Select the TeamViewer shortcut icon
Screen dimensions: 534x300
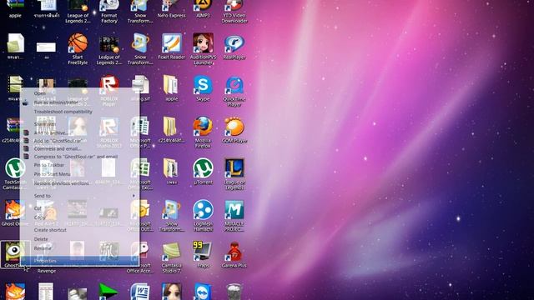(203, 292)
